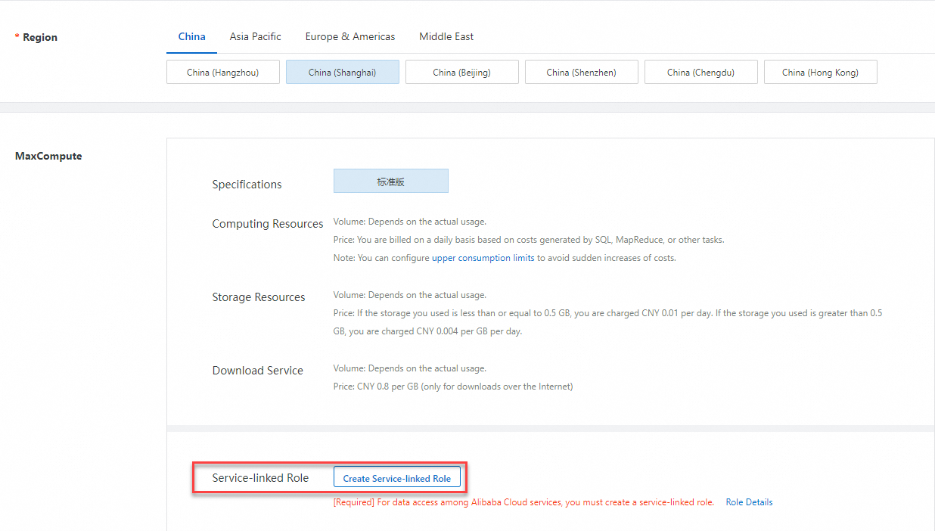The height and width of the screenshot is (531, 935).
Task: Choose China (Hangzhou) region
Action: coord(223,73)
